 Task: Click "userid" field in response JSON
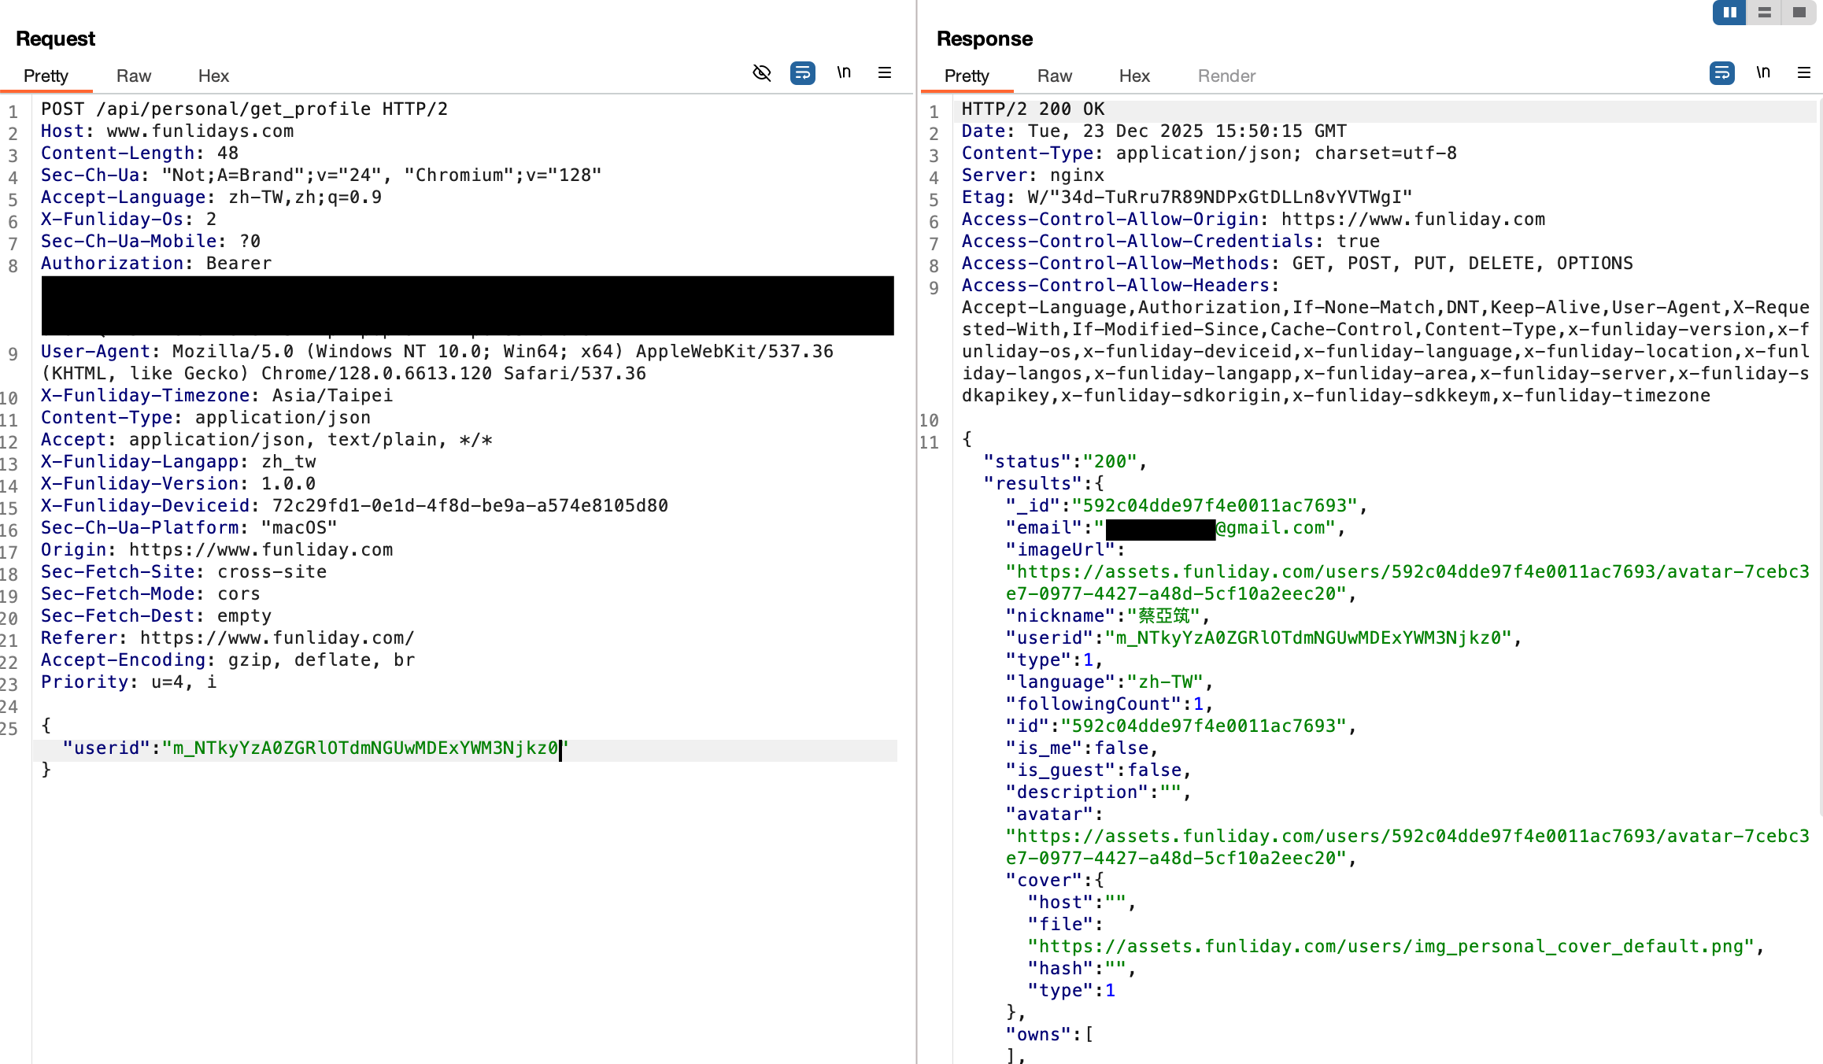pos(1263,638)
